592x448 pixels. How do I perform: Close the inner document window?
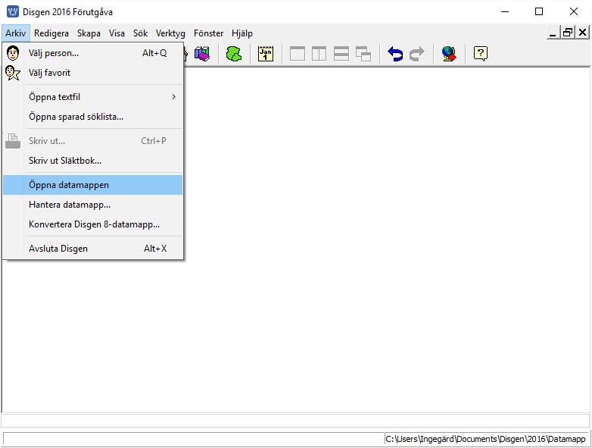coord(582,33)
